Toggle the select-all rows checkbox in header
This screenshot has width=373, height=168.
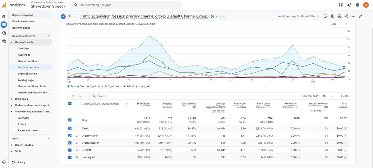click(x=70, y=104)
